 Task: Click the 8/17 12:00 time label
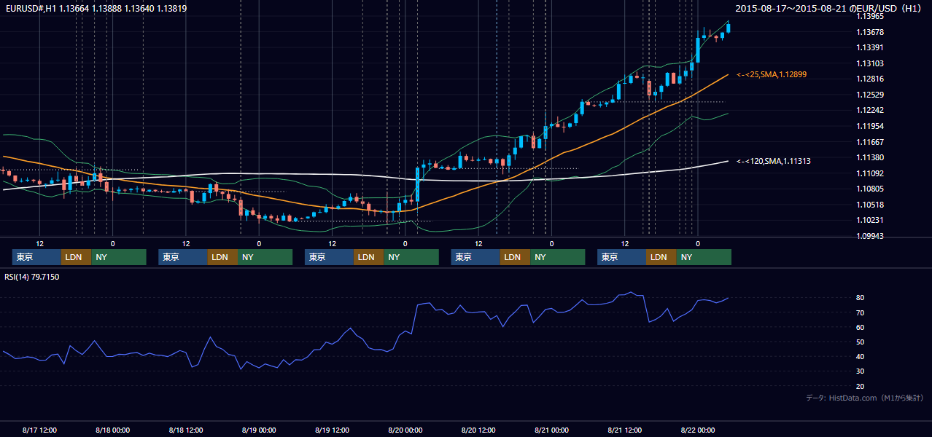pyautogui.click(x=39, y=430)
